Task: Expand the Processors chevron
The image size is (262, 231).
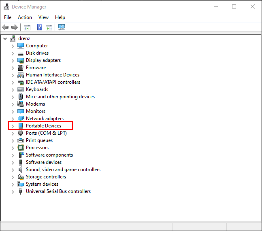Action: pos(13,148)
